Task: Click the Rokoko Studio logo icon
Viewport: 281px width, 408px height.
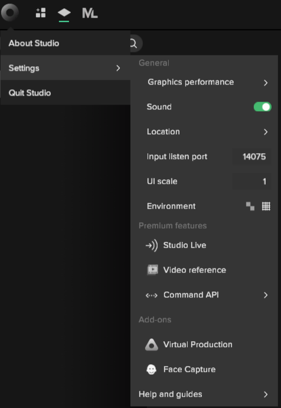Action: pyautogui.click(x=10, y=12)
